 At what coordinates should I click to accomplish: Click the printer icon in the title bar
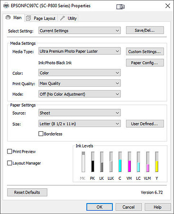click(x=6, y=6)
